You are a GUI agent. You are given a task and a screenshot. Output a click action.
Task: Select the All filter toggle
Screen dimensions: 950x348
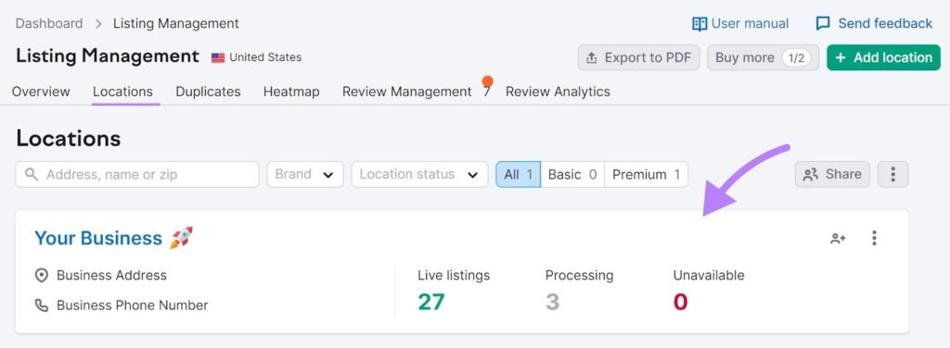[x=518, y=175]
